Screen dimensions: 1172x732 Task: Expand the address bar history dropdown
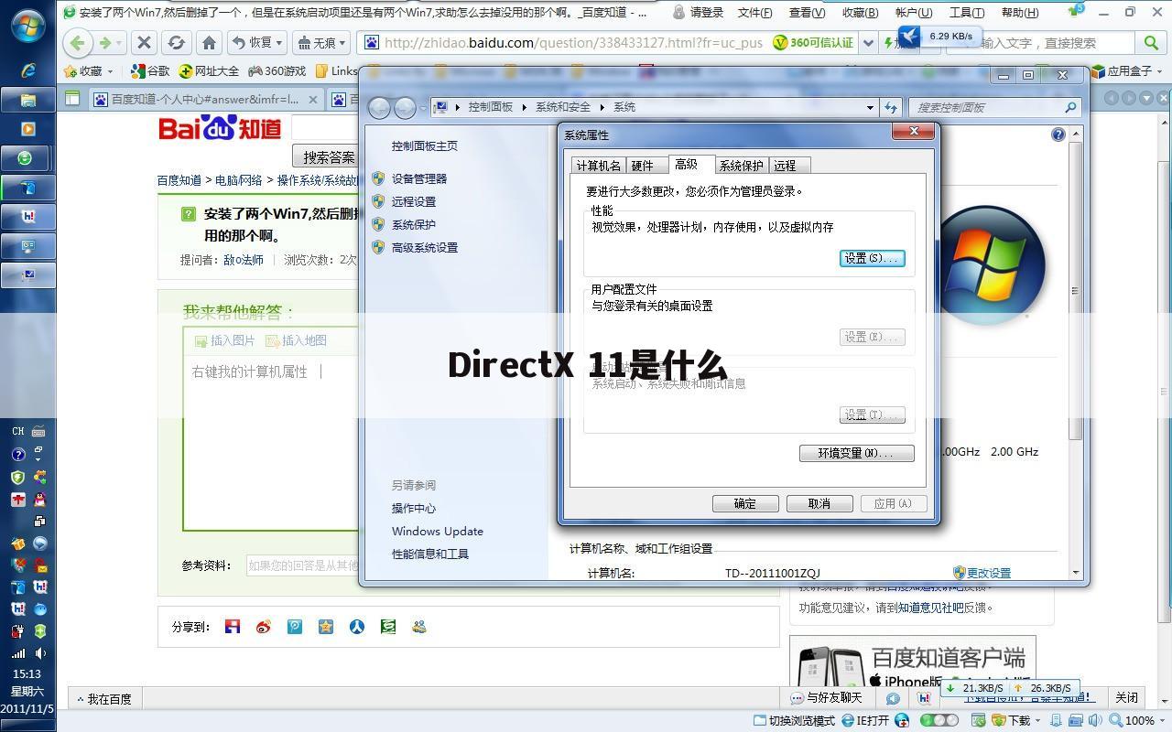869,42
